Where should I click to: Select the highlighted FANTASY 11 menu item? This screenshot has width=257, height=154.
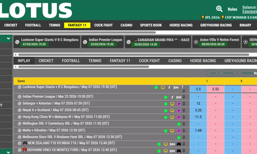point(77,25)
